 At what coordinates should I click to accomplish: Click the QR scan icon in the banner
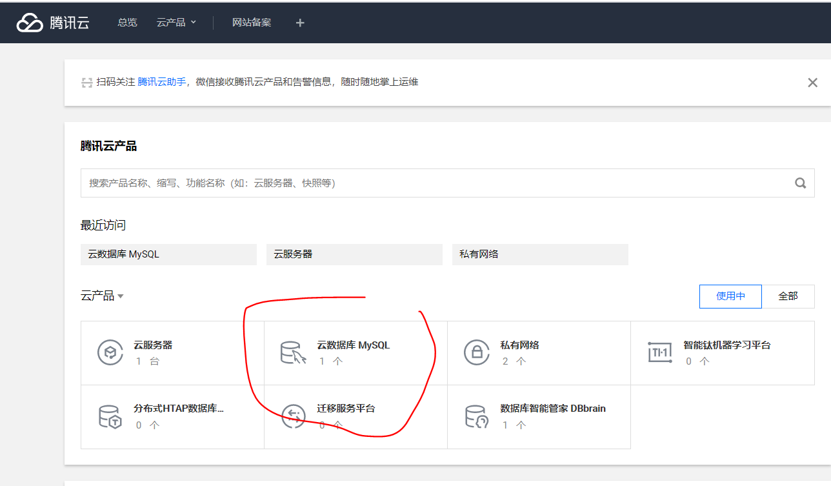coord(87,83)
